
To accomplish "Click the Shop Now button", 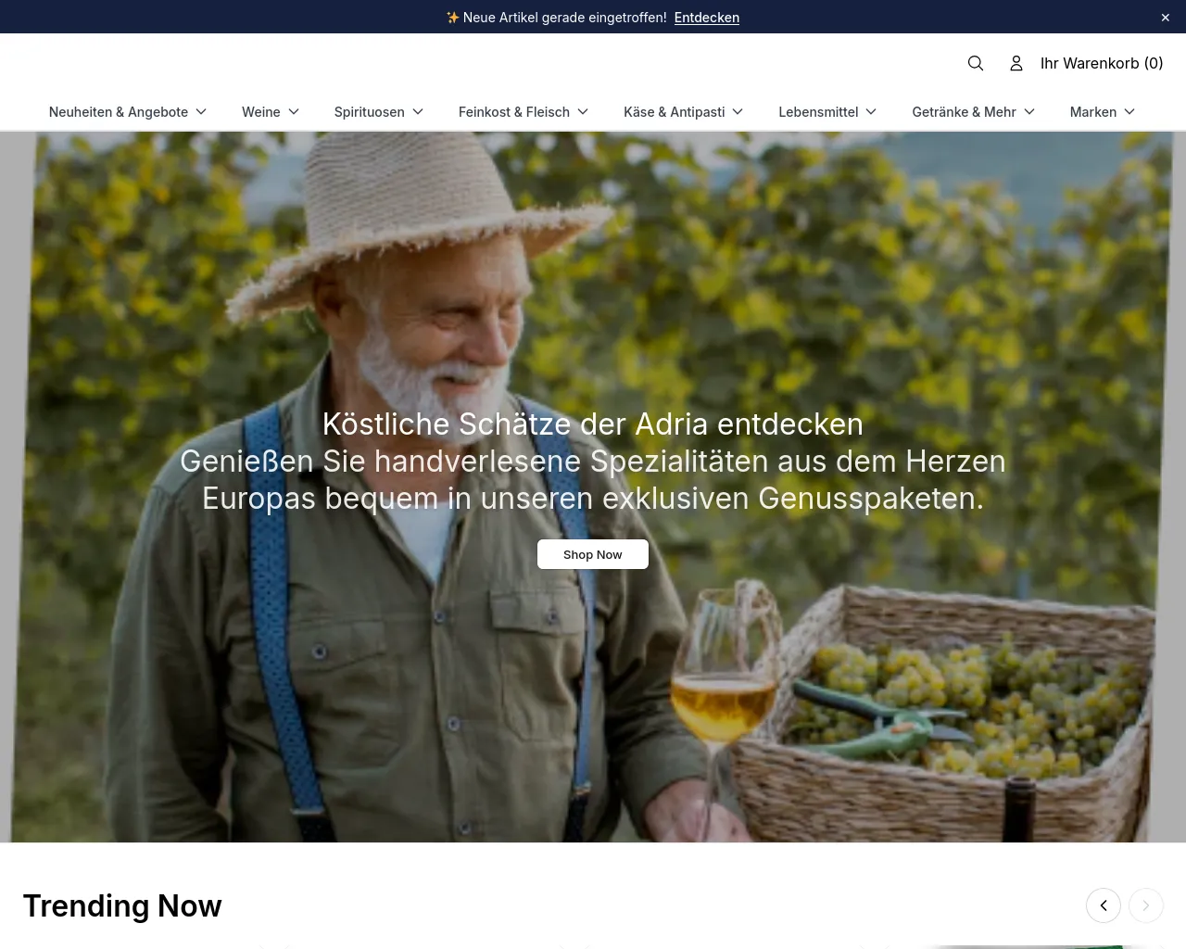I will [593, 554].
